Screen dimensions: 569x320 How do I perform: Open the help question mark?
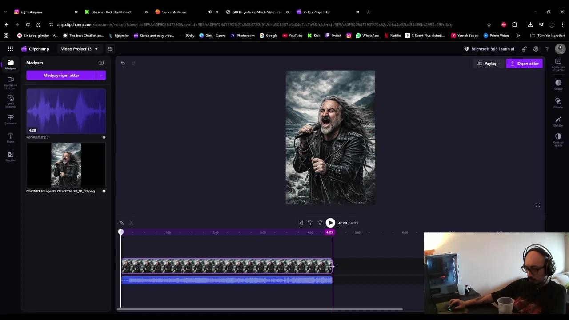click(547, 49)
